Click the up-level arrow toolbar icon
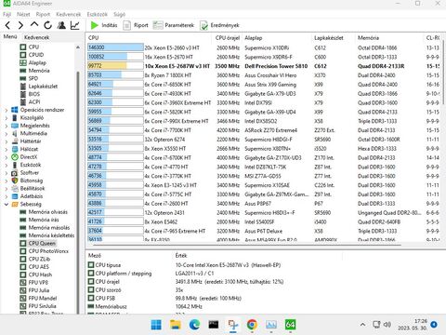The height and width of the screenshot is (335, 446). coord(34,25)
